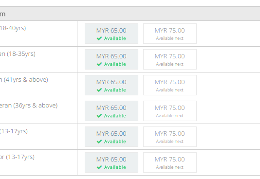The height and width of the screenshot is (179, 260).
Task: Click the green checkmark in the 41yrs & above row
Action: point(99,90)
